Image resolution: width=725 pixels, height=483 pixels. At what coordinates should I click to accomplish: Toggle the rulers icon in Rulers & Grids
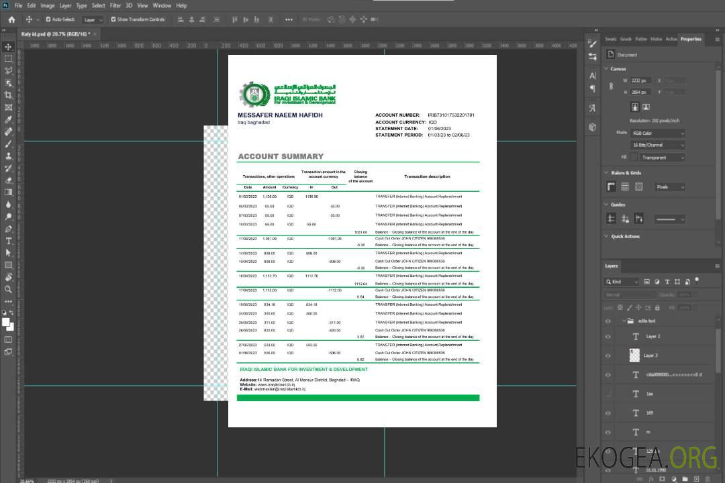coord(612,186)
